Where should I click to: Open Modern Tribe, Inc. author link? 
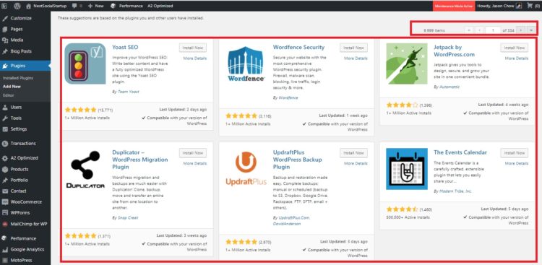click(x=455, y=191)
